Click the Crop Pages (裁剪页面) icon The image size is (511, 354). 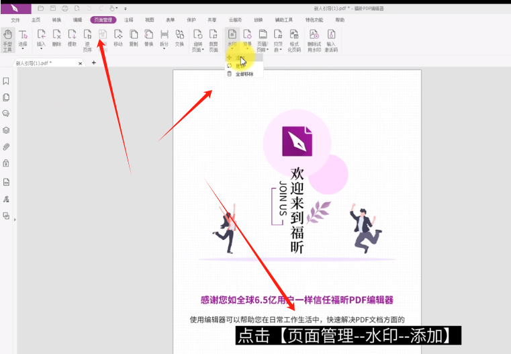tap(214, 40)
